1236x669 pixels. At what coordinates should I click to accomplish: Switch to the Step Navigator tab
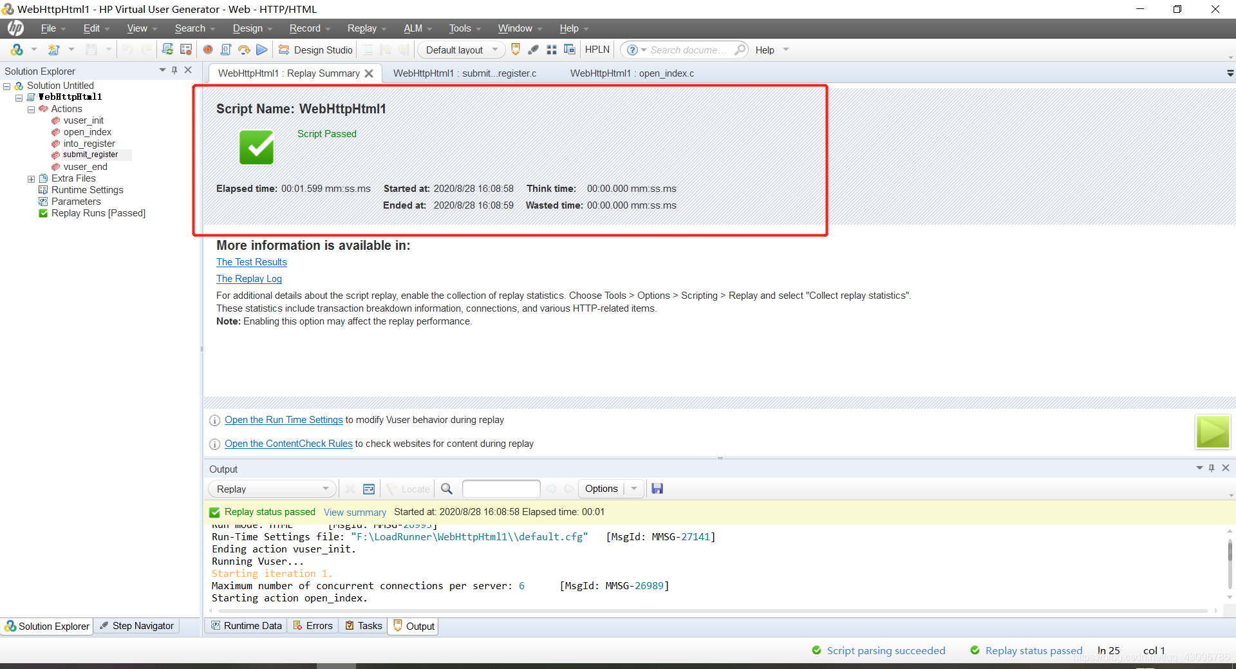137,626
